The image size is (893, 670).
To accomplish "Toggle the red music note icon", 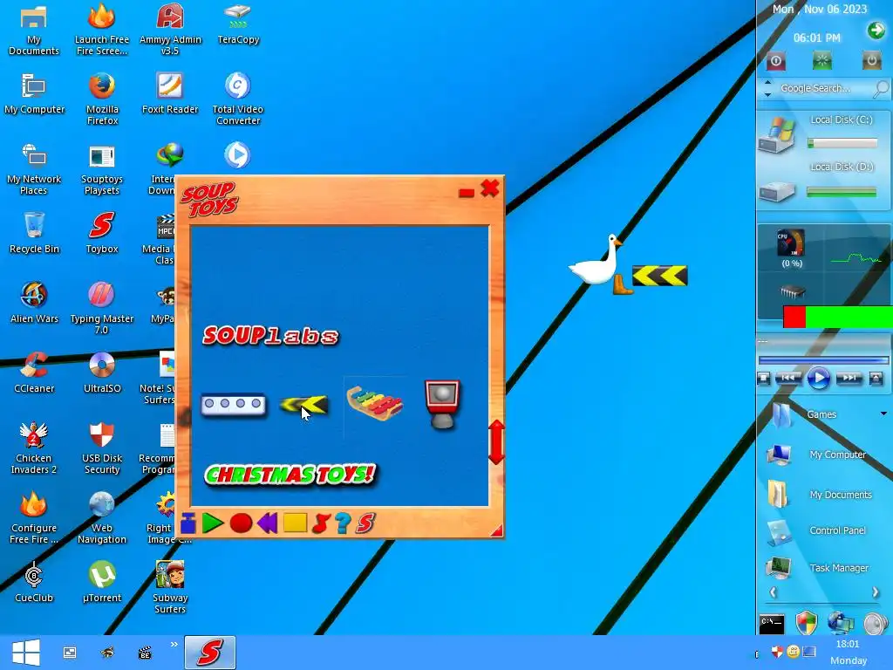I will [x=321, y=523].
